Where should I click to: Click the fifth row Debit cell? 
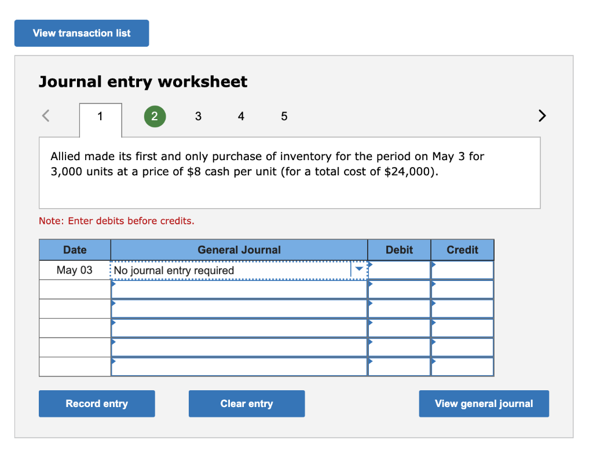[x=399, y=347]
